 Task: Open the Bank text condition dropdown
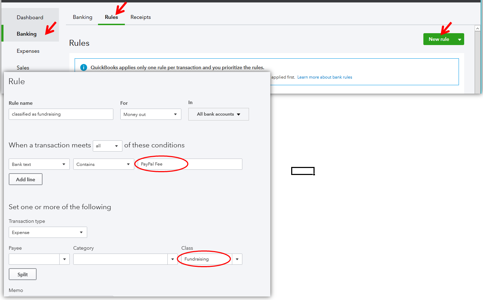tap(39, 164)
